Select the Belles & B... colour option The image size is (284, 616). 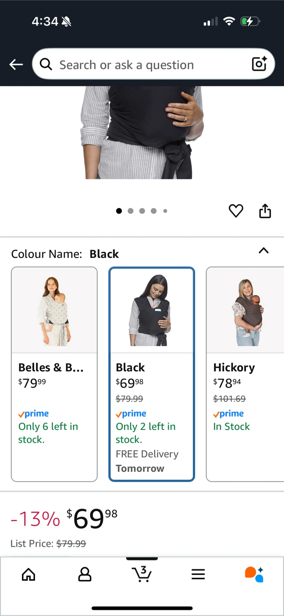(x=54, y=374)
